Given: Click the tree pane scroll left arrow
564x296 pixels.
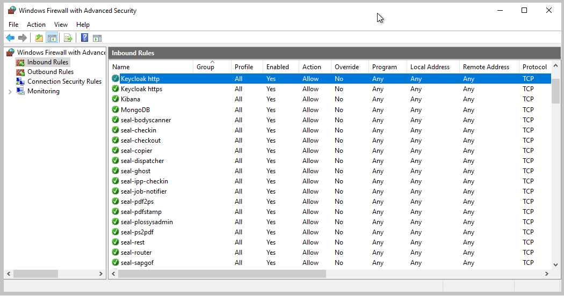Looking at the screenshot, I should pos(9,273).
